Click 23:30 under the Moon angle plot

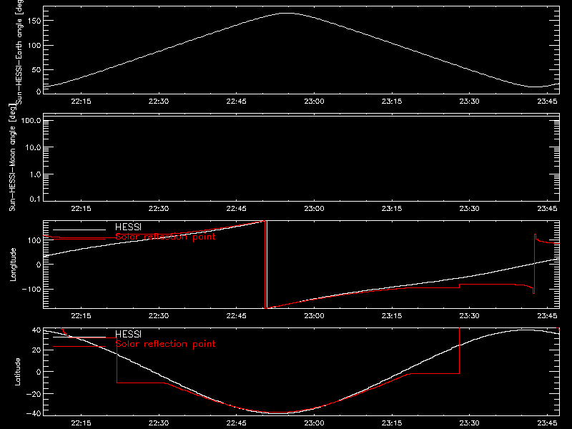tap(470, 209)
